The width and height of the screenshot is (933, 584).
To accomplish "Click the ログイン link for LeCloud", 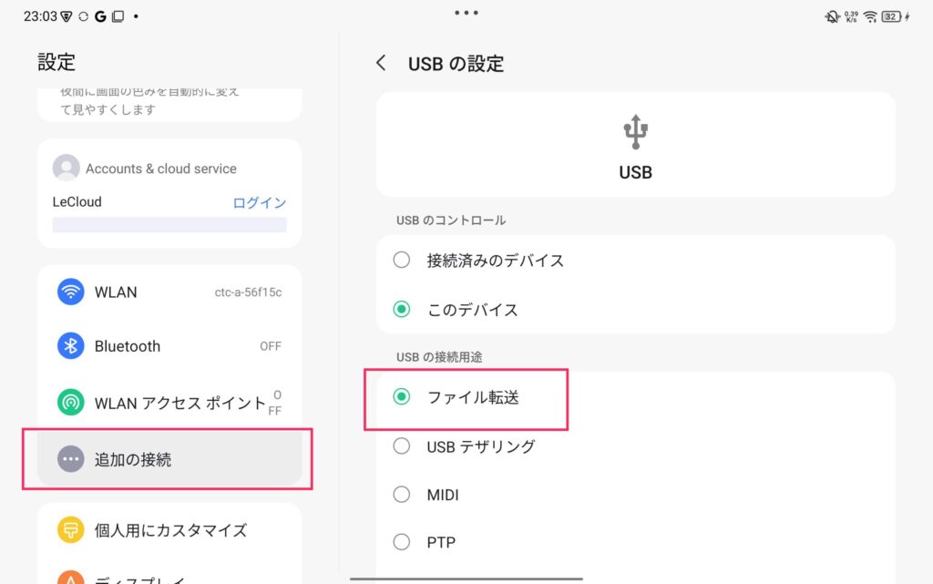I will [260, 202].
